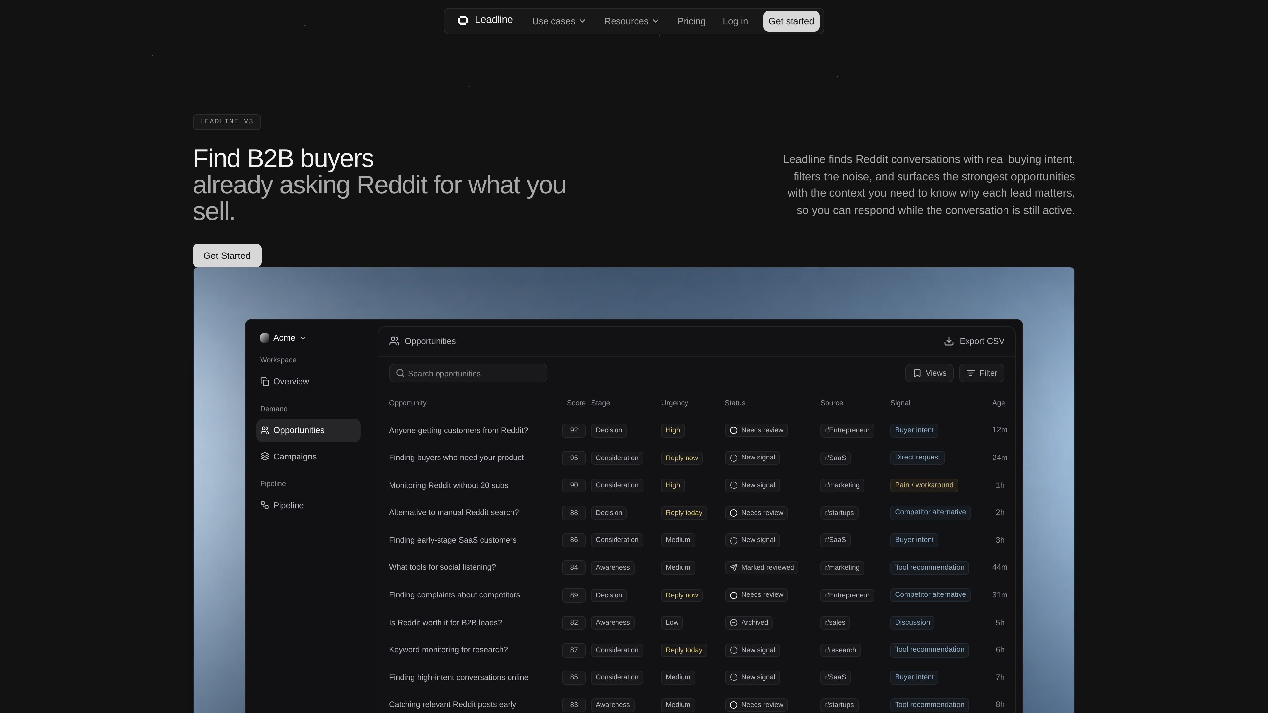Click status icon on 'Monitoring Reddit without 20 subs' row

pos(733,485)
